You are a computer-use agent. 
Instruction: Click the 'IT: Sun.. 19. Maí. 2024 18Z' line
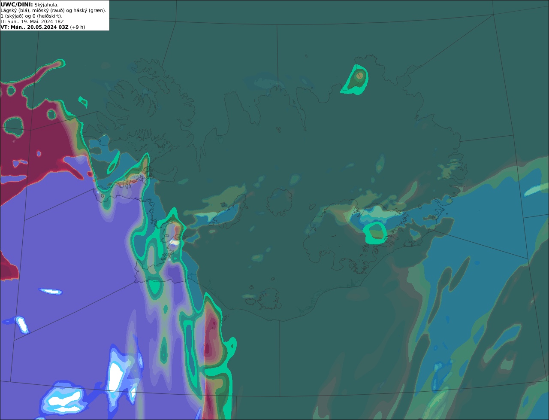(x=32, y=21)
